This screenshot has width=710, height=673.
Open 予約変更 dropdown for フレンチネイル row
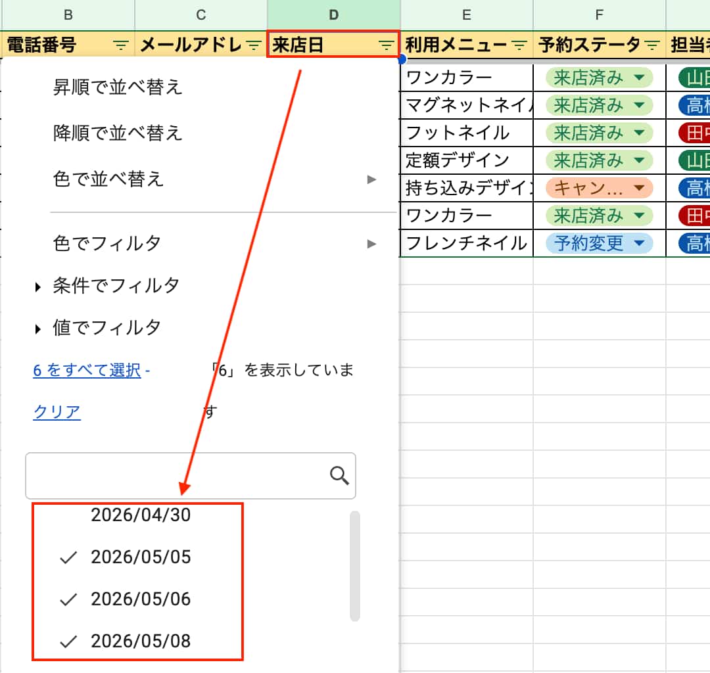(640, 243)
